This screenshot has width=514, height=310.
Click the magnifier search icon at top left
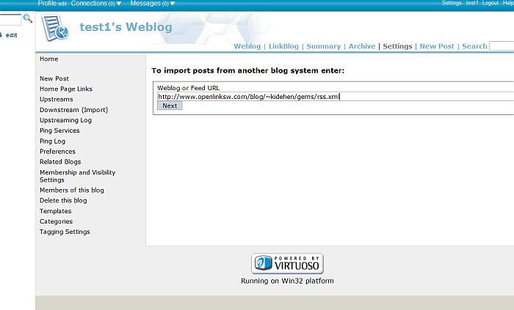[28, 18]
